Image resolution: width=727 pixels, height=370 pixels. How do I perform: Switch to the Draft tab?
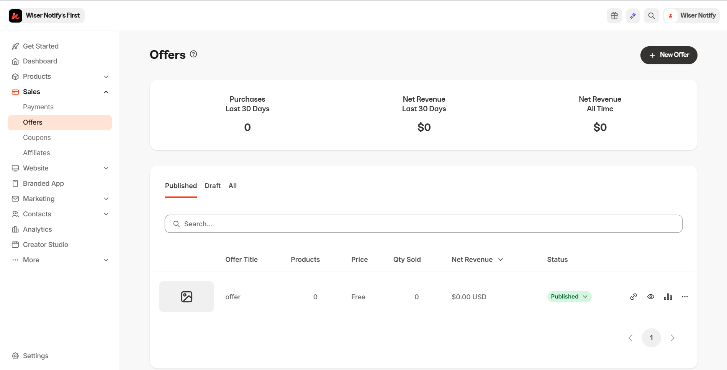tap(213, 186)
